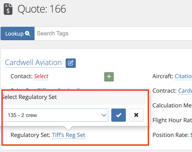
Task: Open the Contract Cardwell link
Action: tap(185, 91)
